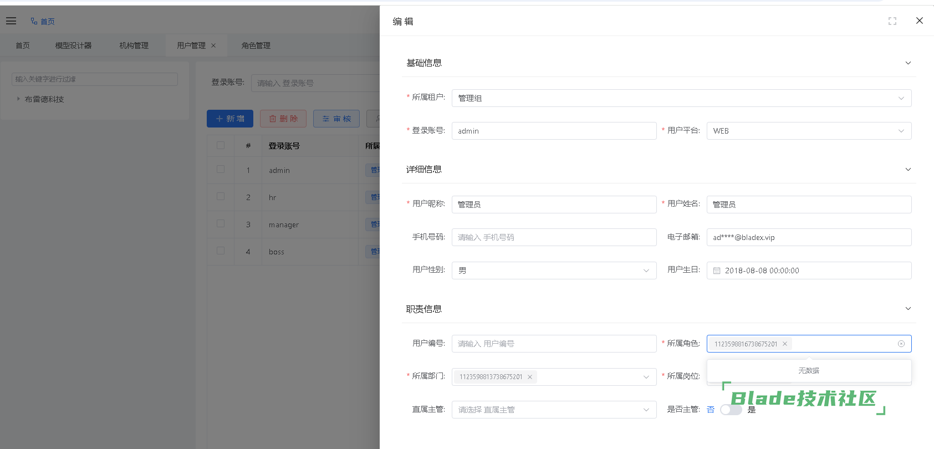Open the 用户平台 WEB dropdown
Screen dimensions: 934x449
(809, 131)
